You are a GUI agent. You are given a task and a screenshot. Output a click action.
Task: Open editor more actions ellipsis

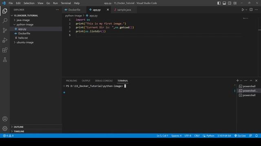(x=257, y=10)
